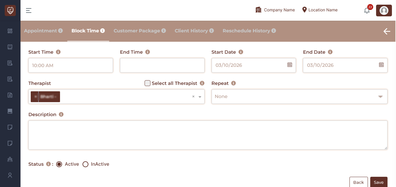396x187 pixels.
Task: Select the InActive status radio button
Action: (85, 164)
